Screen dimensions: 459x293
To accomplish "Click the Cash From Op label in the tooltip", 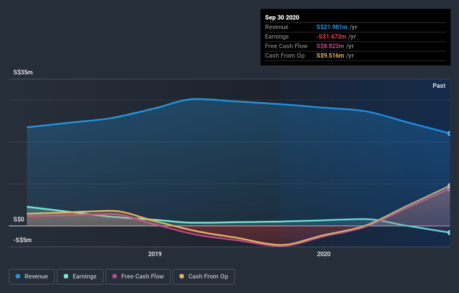I will (285, 55).
